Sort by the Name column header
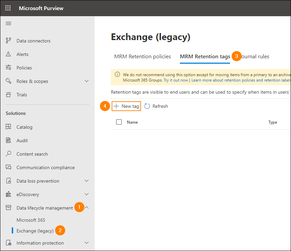This screenshot has width=291, height=251. [132, 122]
